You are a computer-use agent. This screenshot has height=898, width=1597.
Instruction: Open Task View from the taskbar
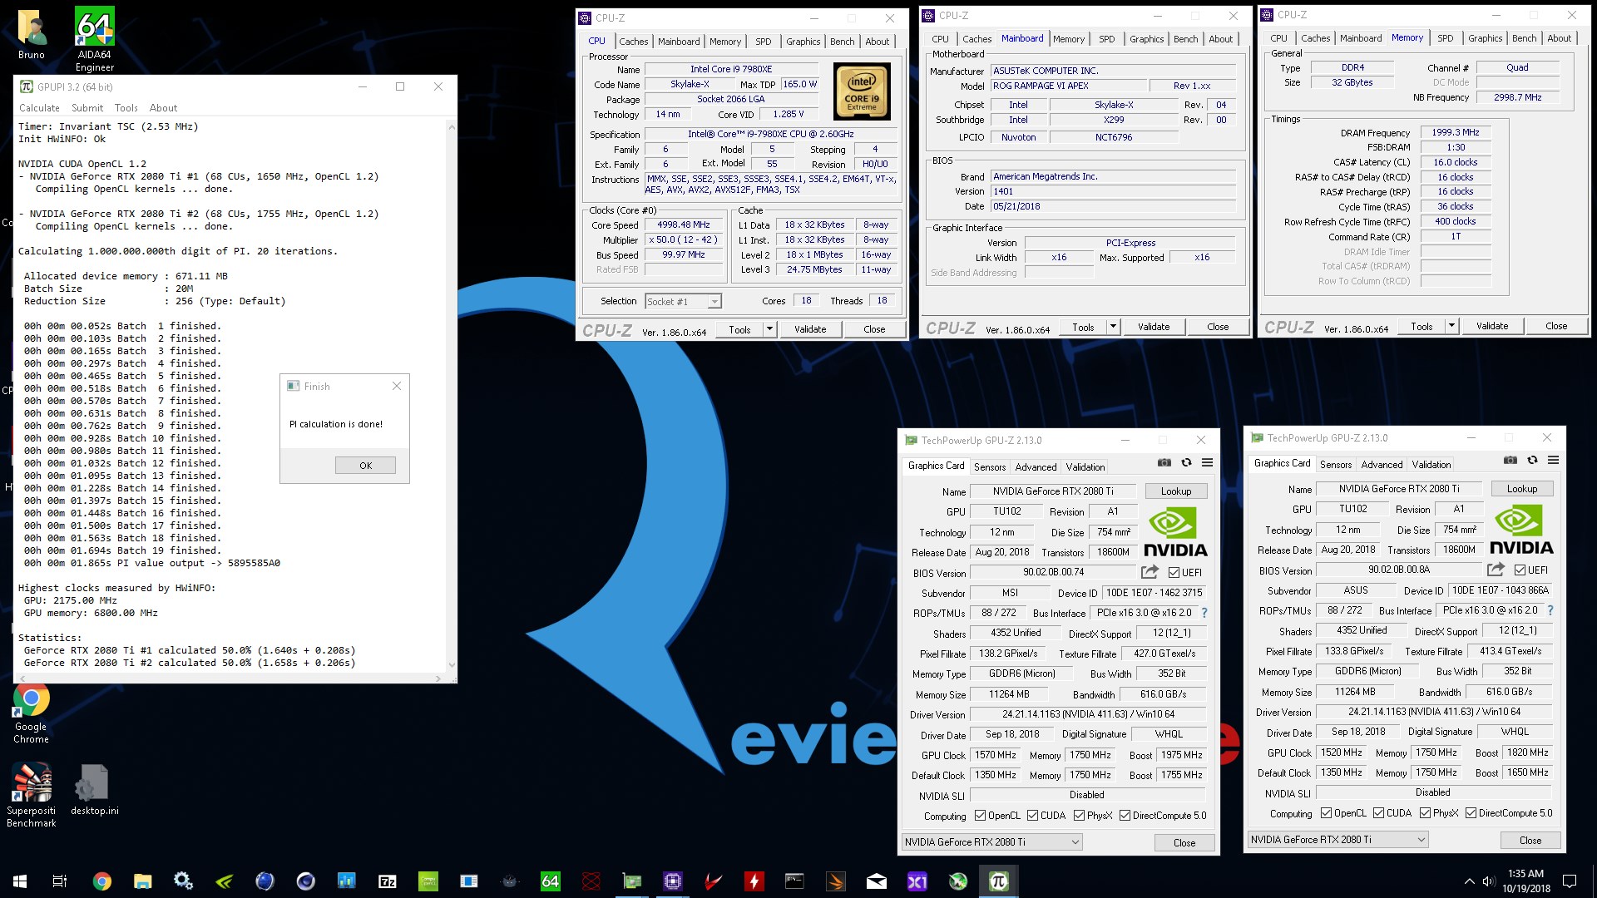click(60, 881)
